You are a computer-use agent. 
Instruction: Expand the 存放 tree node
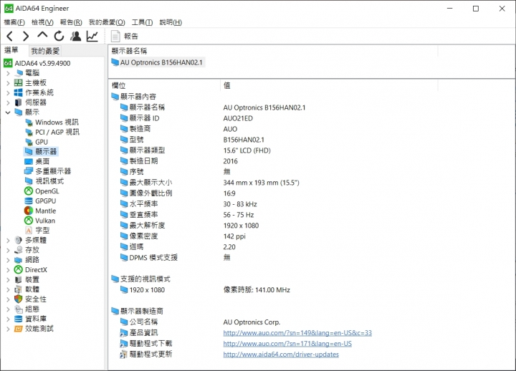pyautogui.click(x=8, y=250)
